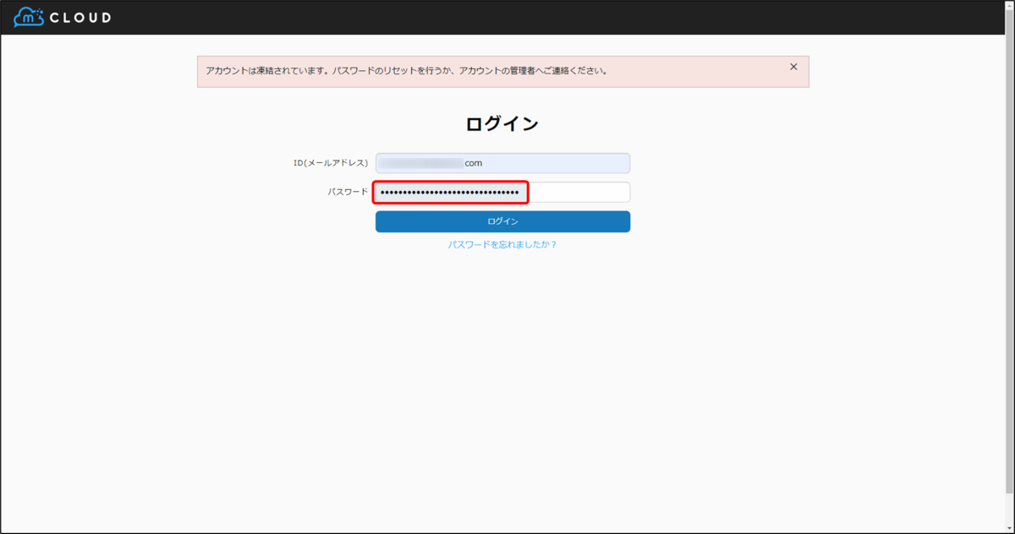Submit the login form with the blue button

(x=502, y=221)
